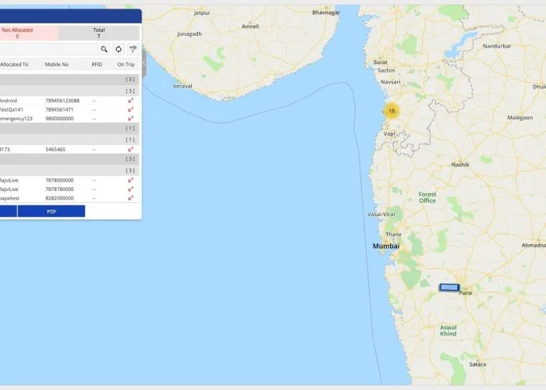Collapse the group row directly above Android
This screenshot has height=390, width=546.
70,90
